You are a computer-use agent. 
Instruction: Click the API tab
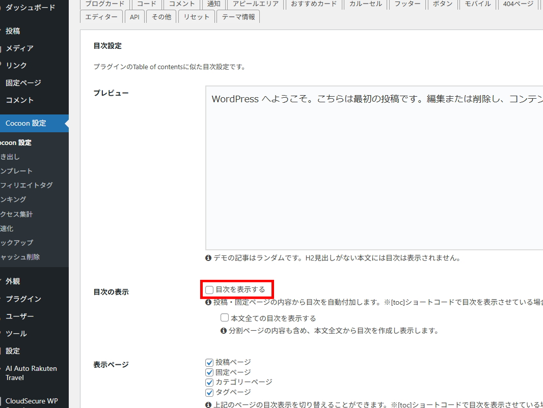[x=134, y=17]
